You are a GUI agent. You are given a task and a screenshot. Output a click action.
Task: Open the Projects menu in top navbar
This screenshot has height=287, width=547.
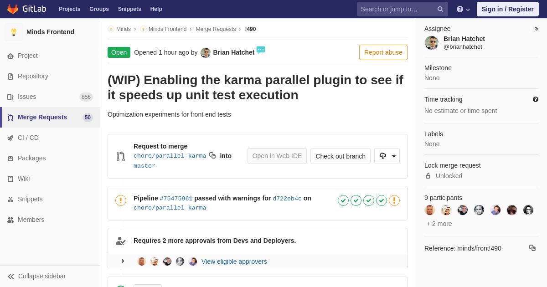[69, 9]
